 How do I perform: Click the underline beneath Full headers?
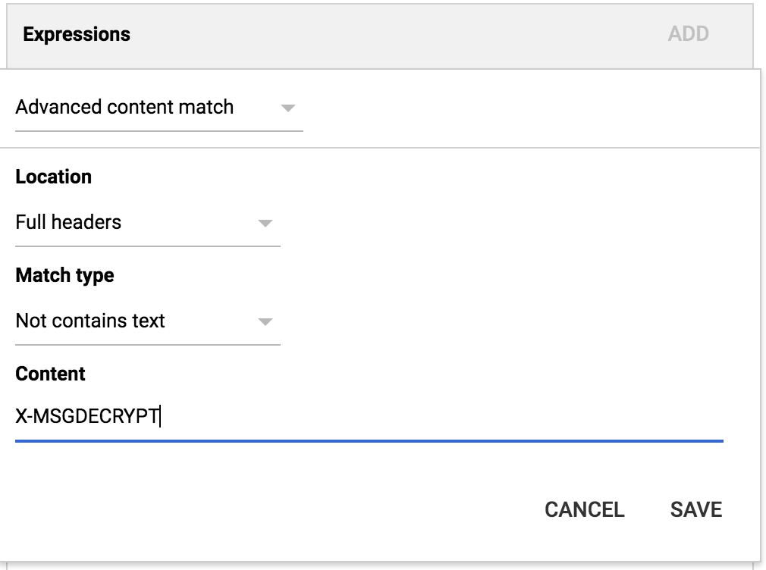147,246
